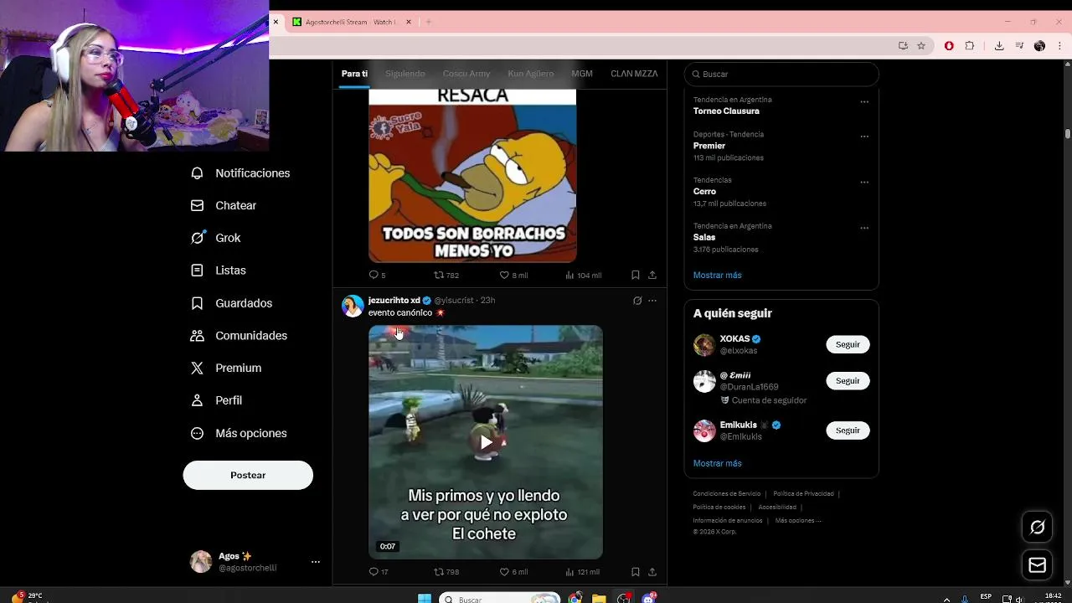1072x603 pixels.
Task: Open browser profile avatar icon
Action: [1039, 46]
